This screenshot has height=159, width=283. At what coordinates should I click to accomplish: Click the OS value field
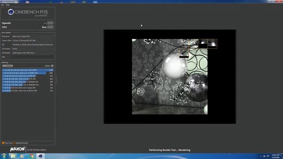[33, 45]
